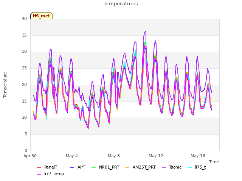Screen dimensions: 242x181
Task: Click the 35 y-axis tick label
Action: [x=24, y=35]
